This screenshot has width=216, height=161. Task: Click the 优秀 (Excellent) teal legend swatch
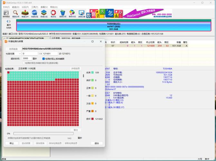(92, 72)
